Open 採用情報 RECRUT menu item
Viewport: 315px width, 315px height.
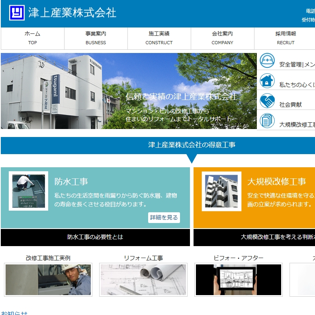pyautogui.click(x=286, y=38)
